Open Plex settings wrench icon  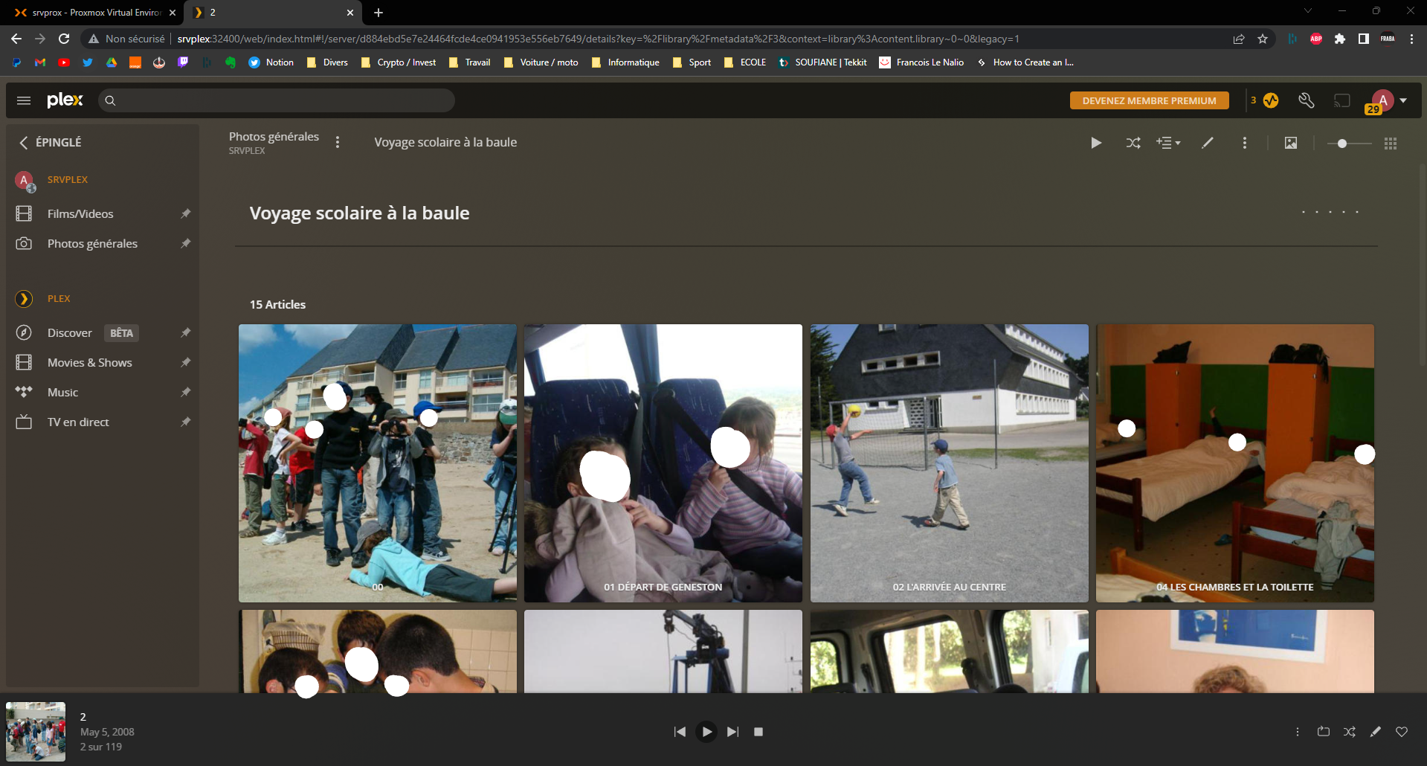[x=1307, y=100]
